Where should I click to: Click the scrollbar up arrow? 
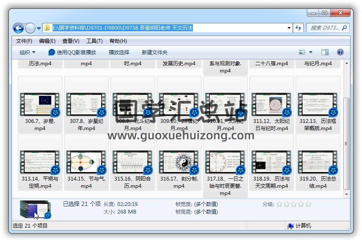[347, 63]
